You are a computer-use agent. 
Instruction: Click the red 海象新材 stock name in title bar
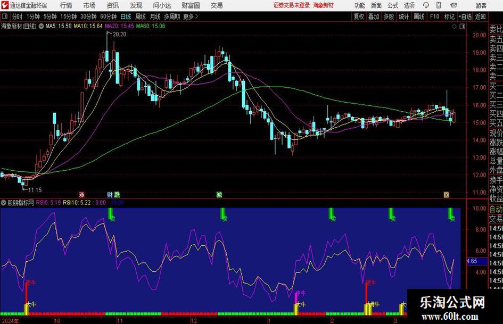click(x=324, y=5)
